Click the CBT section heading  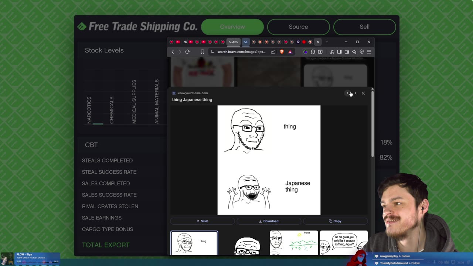[x=91, y=145]
